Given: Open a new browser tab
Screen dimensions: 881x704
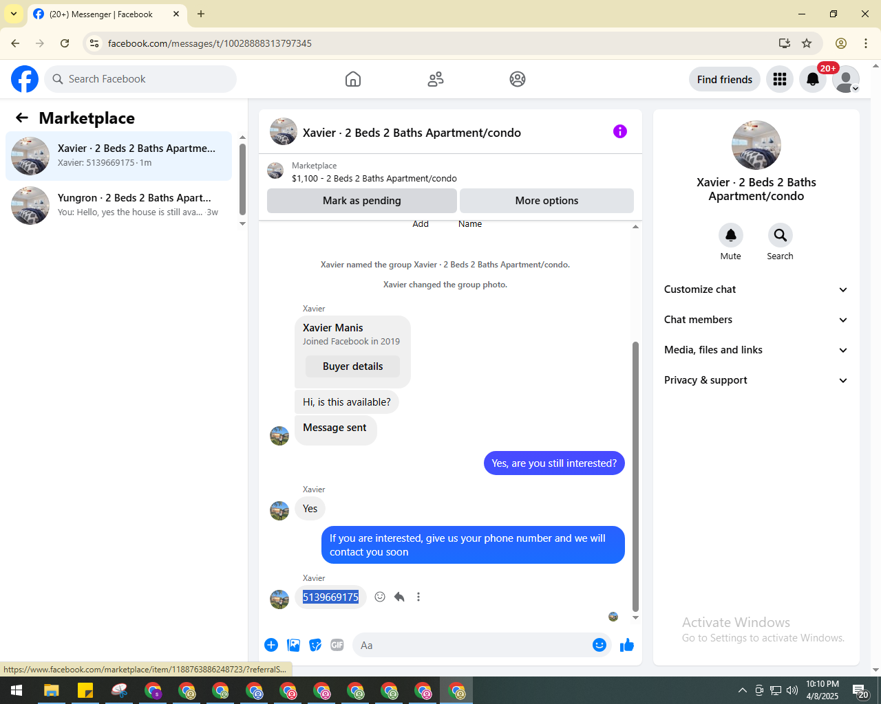Looking at the screenshot, I should point(201,14).
